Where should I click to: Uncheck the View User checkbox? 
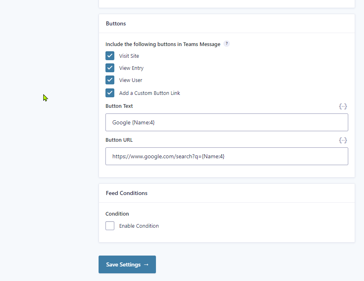click(109, 80)
